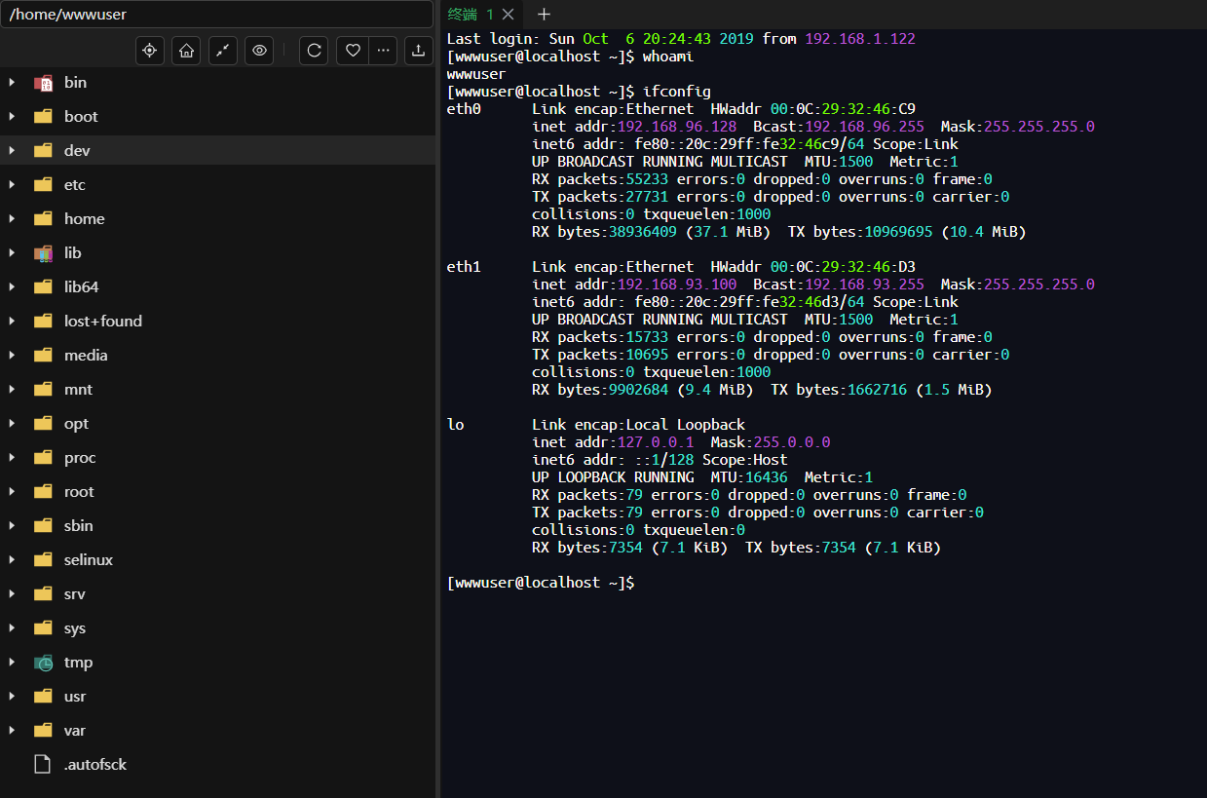Expand the etc folder arrow
Screen dimensions: 1207x798
pyautogui.click(x=12, y=184)
